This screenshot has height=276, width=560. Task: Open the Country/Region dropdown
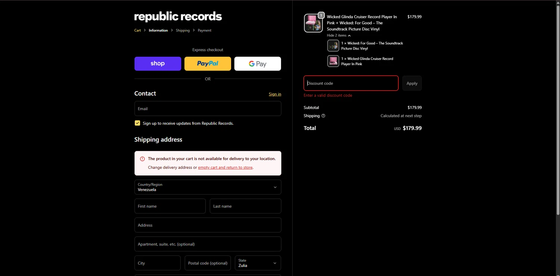pyautogui.click(x=208, y=187)
